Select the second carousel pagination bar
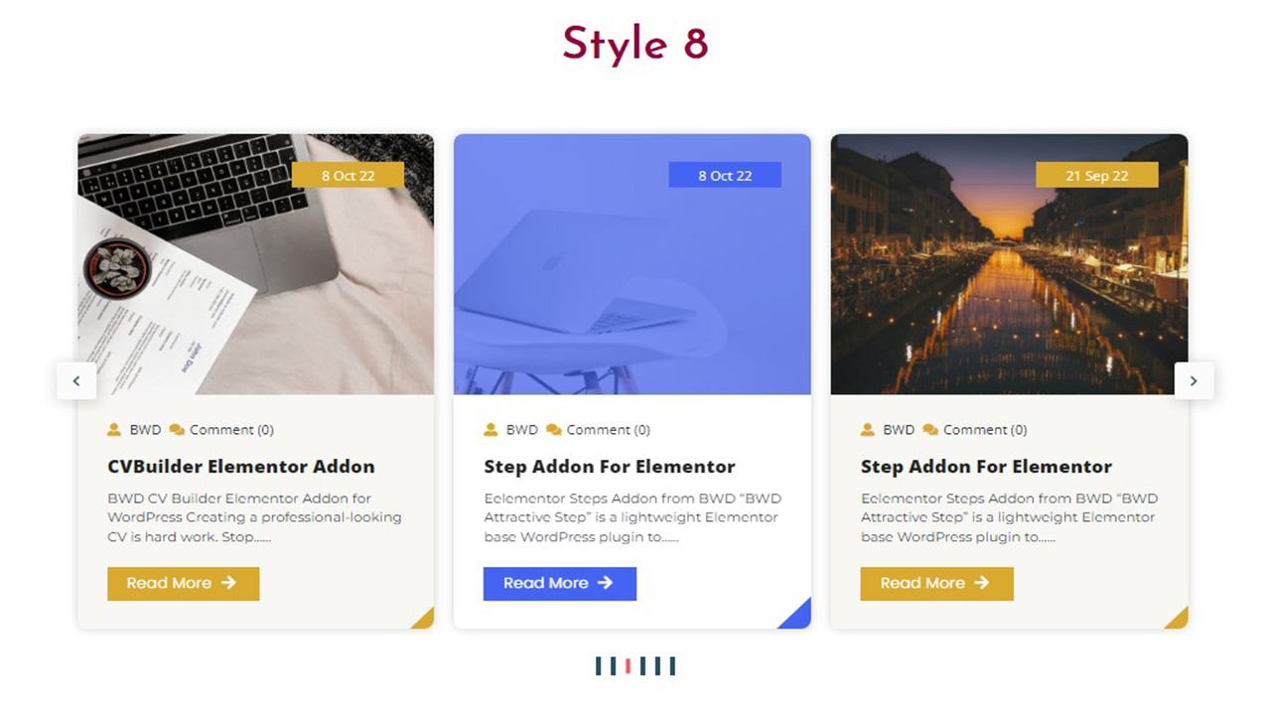Image resolution: width=1271 pixels, height=715 pixels. click(x=614, y=666)
